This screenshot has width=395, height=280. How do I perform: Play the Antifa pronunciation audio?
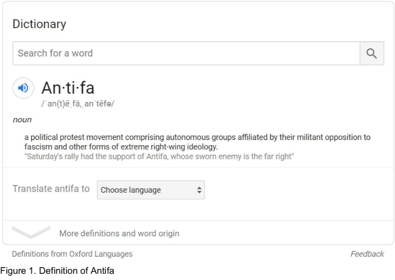click(x=23, y=88)
